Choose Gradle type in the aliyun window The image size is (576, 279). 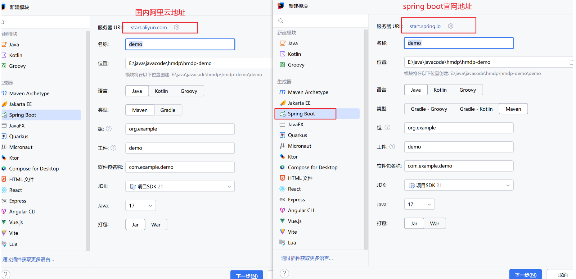168,110
